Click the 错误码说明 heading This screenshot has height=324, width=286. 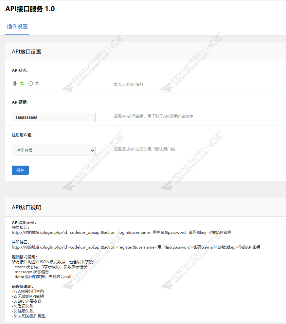click(22, 286)
